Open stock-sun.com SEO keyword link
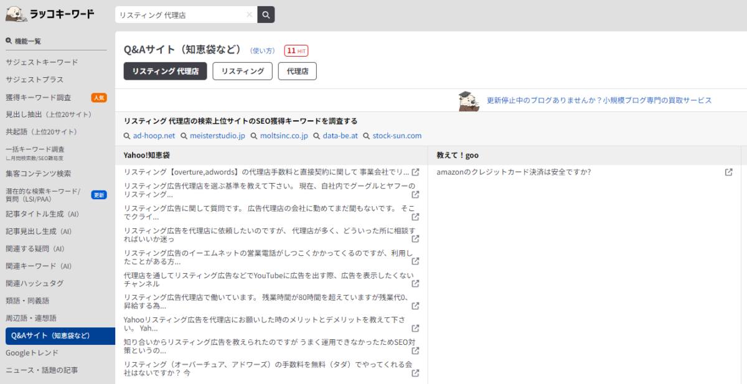 [397, 136]
